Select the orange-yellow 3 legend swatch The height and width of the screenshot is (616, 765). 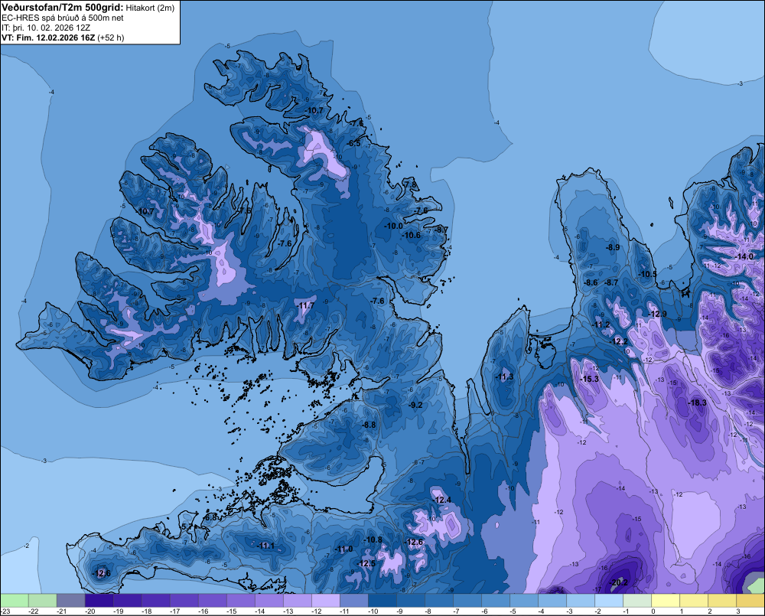(x=750, y=600)
